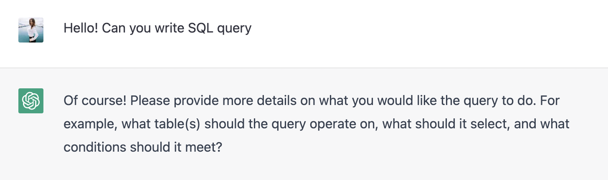The width and height of the screenshot is (608, 180).
Task: Click "For" ending the first reply line
Action: click(549, 101)
